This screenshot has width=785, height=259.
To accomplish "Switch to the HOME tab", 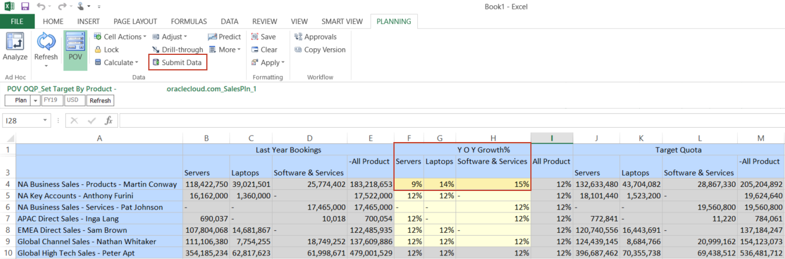I will [53, 21].
